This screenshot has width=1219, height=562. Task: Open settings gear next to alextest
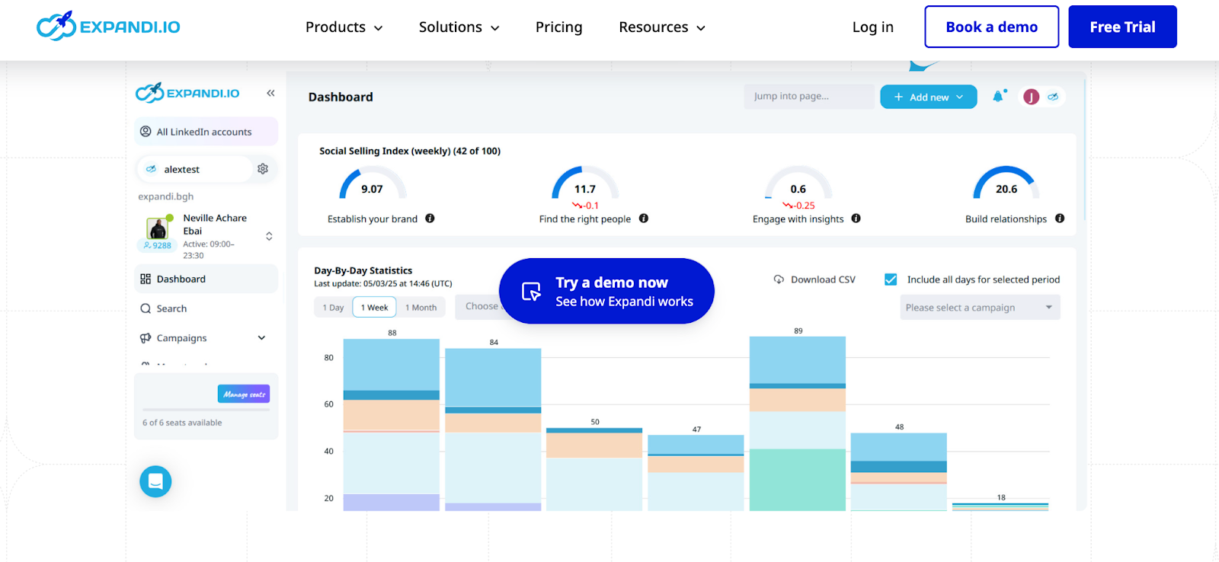[263, 169]
